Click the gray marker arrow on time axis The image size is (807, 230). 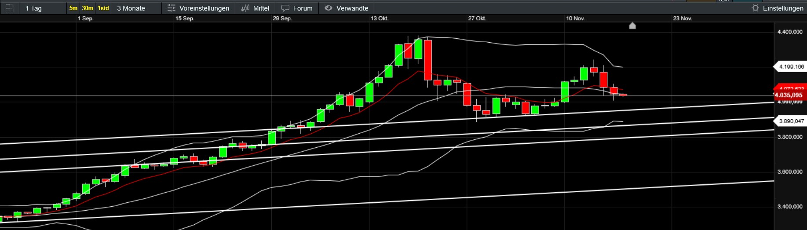point(632,26)
